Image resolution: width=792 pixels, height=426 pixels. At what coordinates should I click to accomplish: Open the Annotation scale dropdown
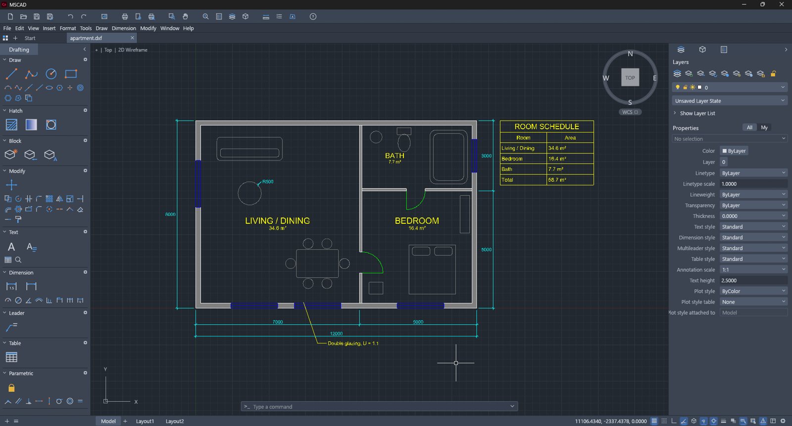pyautogui.click(x=753, y=269)
